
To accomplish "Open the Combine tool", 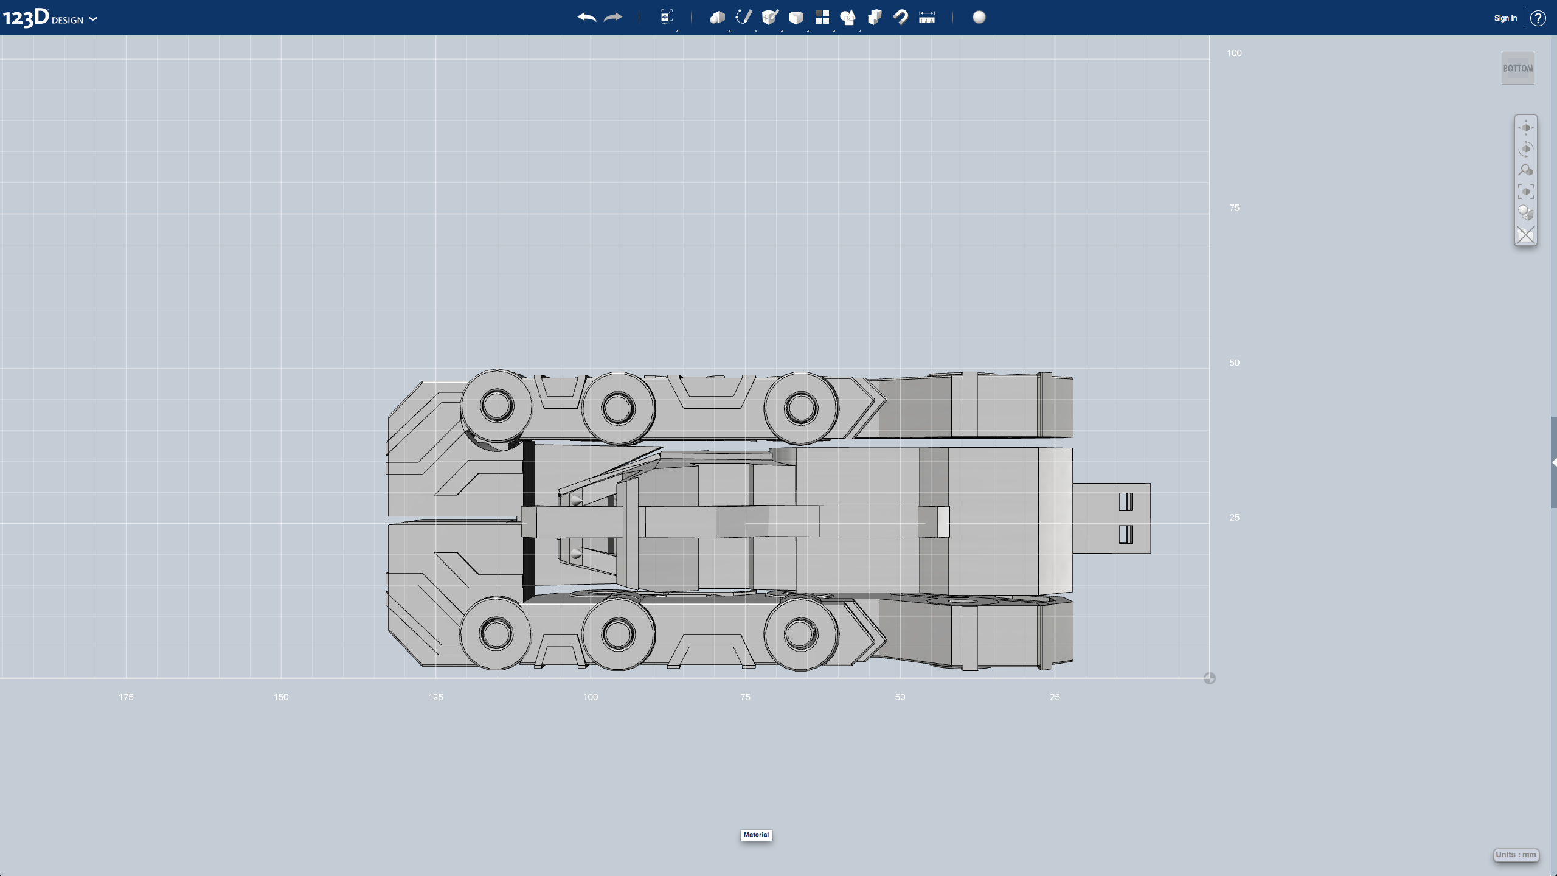I will pos(875,18).
